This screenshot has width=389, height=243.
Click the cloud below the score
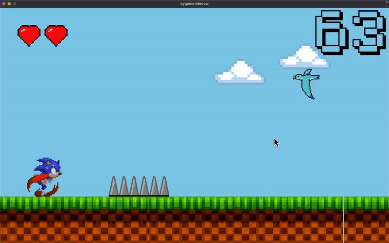point(304,57)
